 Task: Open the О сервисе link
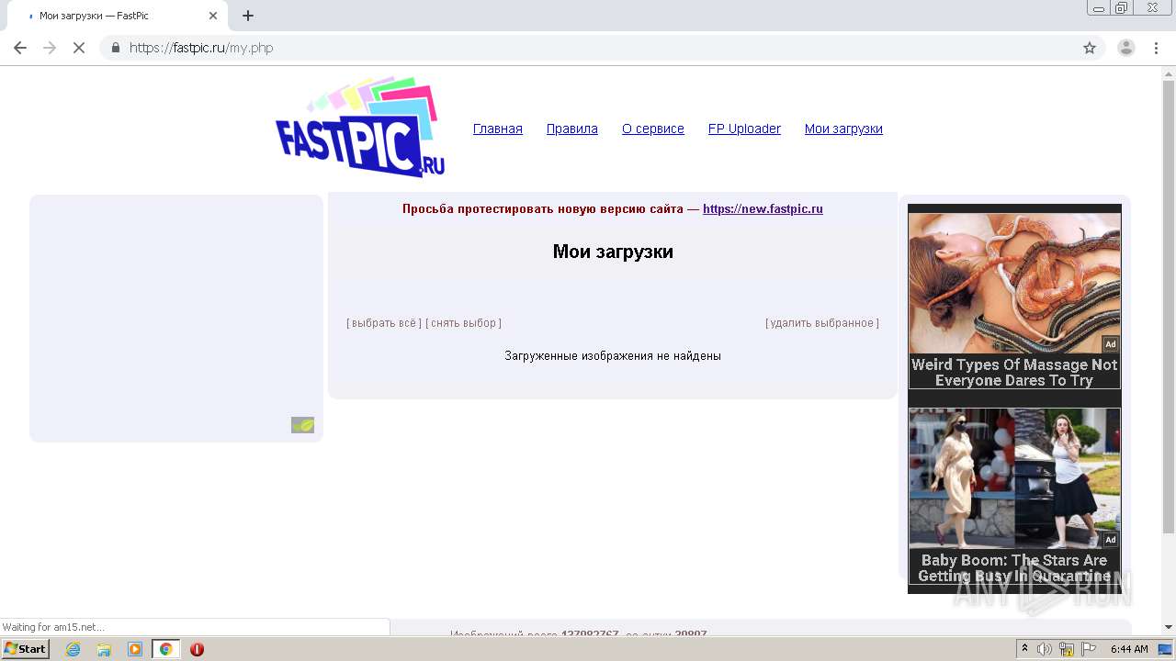[653, 129]
